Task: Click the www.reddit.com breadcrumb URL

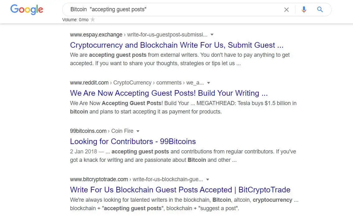Action: tap(89, 83)
